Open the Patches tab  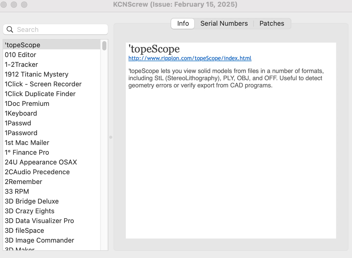click(x=272, y=23)
